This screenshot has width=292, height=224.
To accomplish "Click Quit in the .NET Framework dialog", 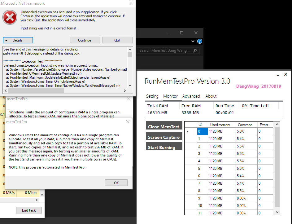I will 117,40.
